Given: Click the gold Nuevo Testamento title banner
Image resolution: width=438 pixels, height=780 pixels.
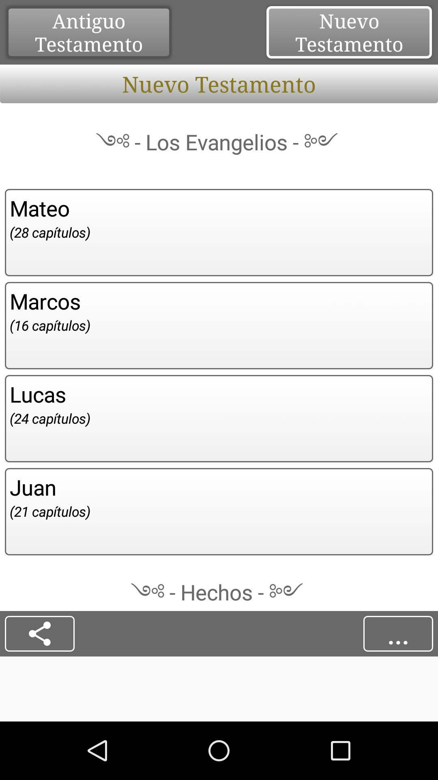Looking at the screenshot, I should 219,84.
